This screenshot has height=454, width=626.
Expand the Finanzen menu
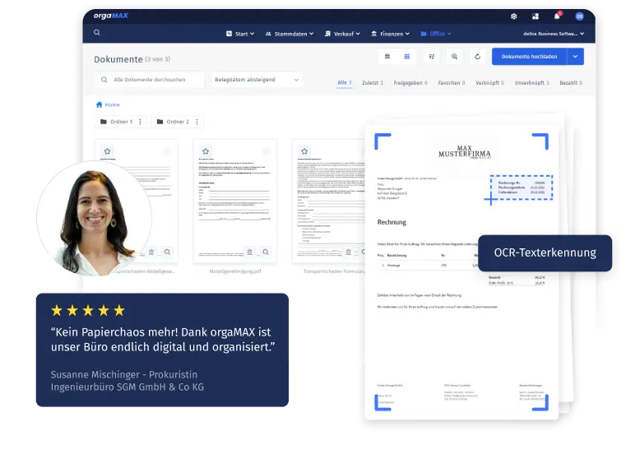[391, 34]
